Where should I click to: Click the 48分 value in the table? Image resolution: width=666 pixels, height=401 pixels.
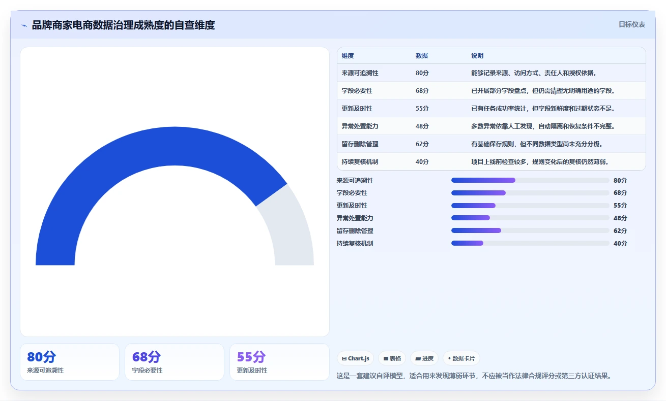tap(422, 126)
